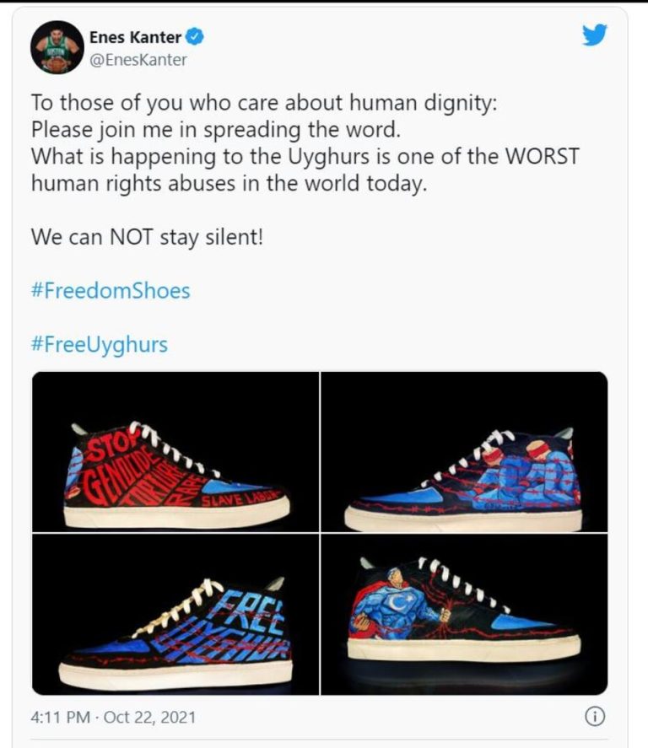The image size is (648, 748).
Task: Open the tweet info icon
Action: (x=595, y=717)
